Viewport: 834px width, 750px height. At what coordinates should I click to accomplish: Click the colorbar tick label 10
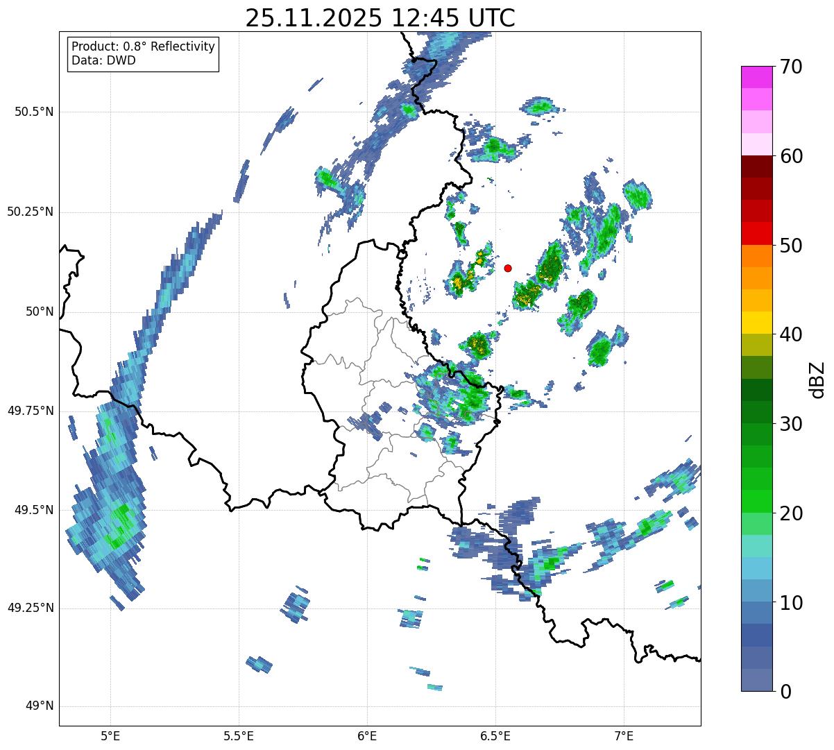coord(791,602)
